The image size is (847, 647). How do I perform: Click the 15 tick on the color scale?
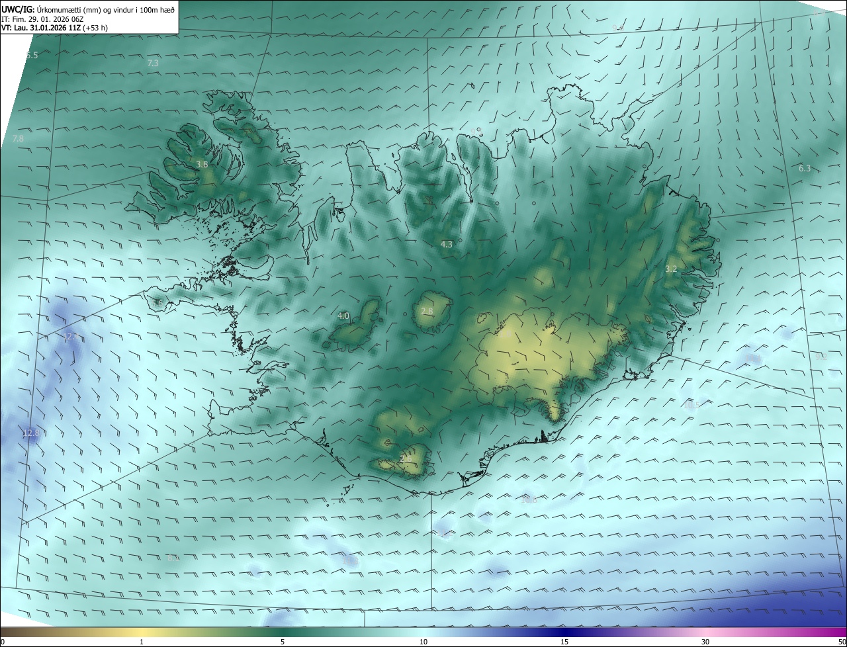coord(564,642)
